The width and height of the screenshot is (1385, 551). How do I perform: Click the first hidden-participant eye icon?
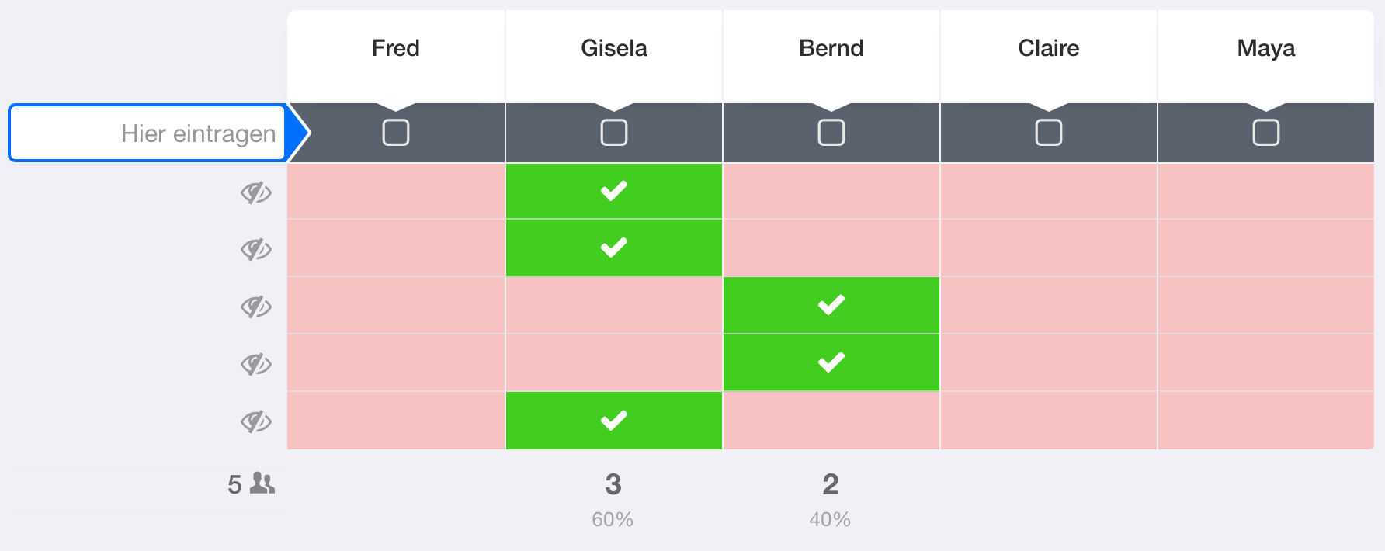click(255, 192)
